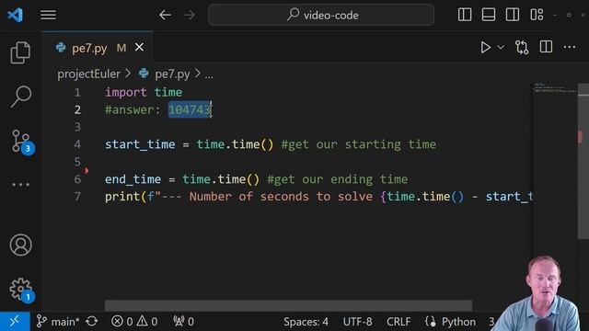Open the Explorer view in activity bar
The width and height of the screenshot is (589, 331).
[20, 52]
